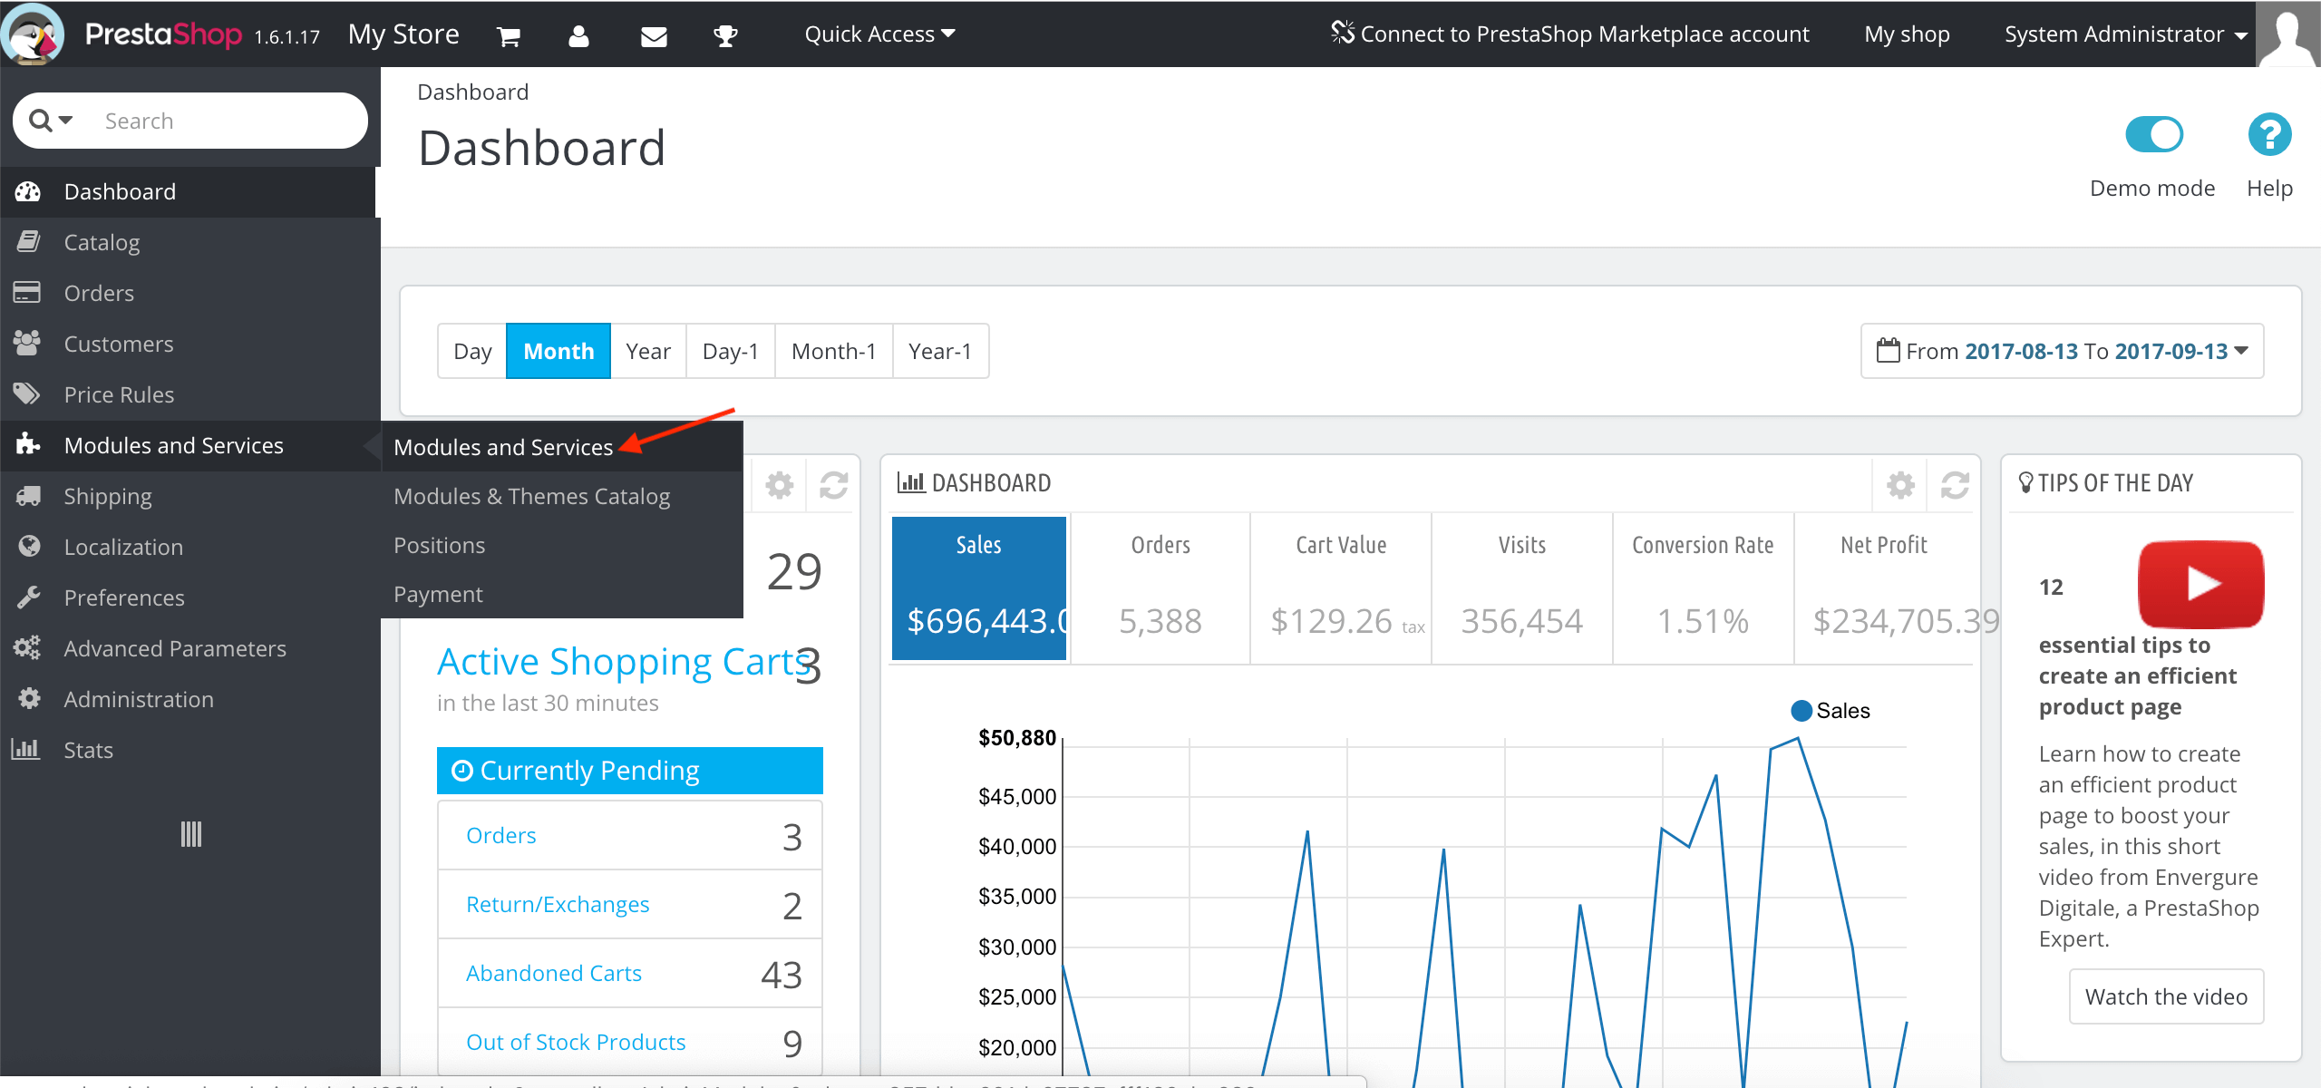Play the YouTube tip video thumbnail
The height and width of the screenshot is (1088, 2321).
(x=2200, y=584)
